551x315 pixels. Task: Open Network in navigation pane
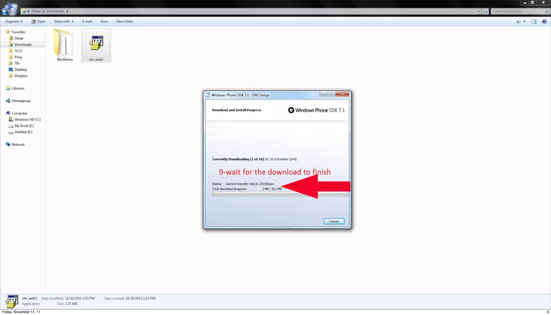pos(18,144)
